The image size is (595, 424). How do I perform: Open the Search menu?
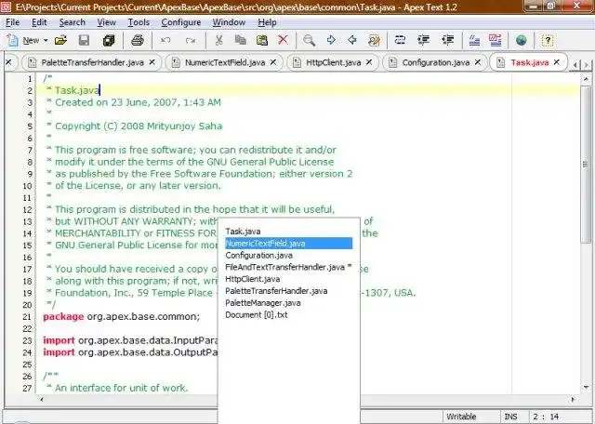[73, 22]
